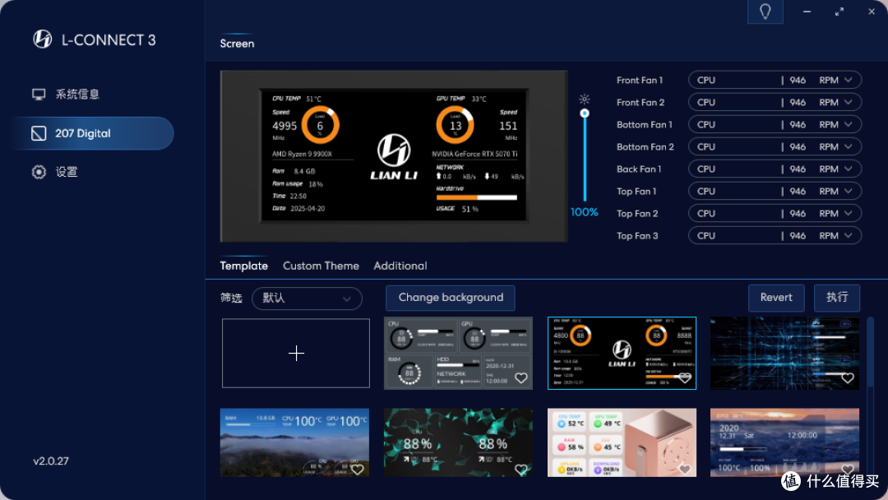
Task: Open the Front Fan 2 source dropdown
Action: tap(775, 102)
